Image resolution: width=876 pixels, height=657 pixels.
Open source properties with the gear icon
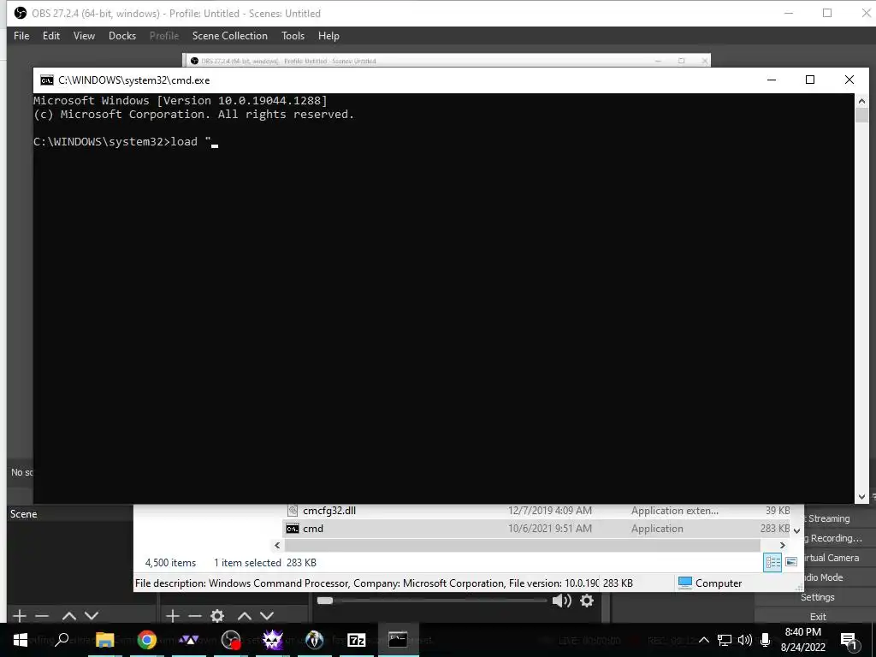[x=217, y=616]
